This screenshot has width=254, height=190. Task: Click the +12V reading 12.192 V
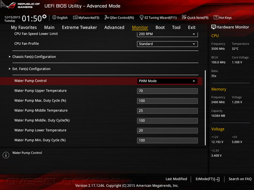tap(217, 142)
